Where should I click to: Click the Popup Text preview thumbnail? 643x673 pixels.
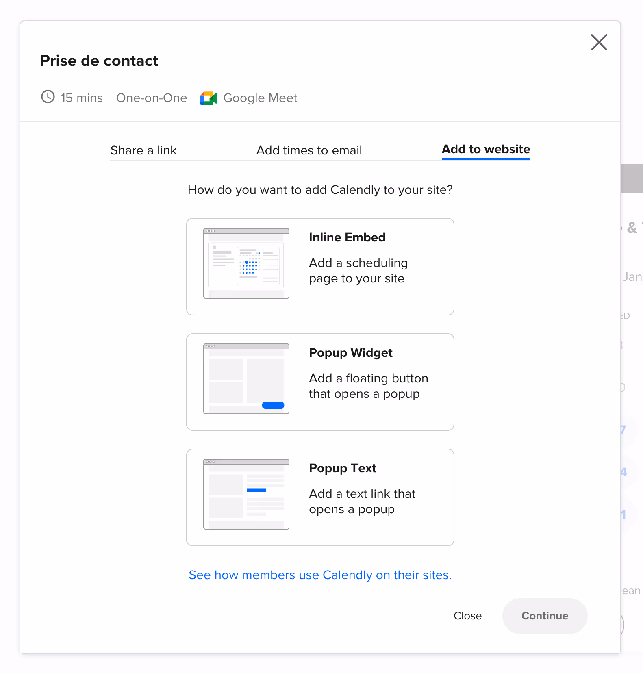tap(246, 494)
